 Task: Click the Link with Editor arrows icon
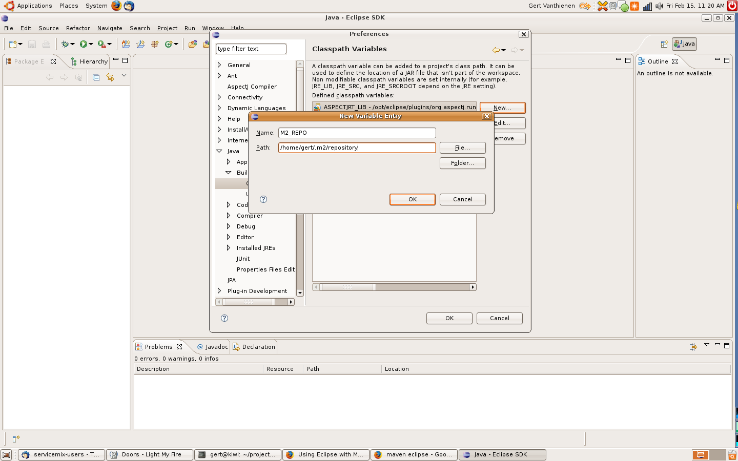tap(110, 77)
